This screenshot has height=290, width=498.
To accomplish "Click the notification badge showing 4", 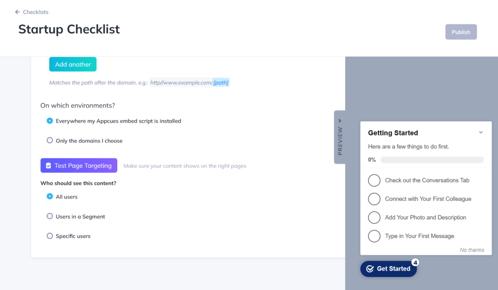I will (x=415, y=262).
